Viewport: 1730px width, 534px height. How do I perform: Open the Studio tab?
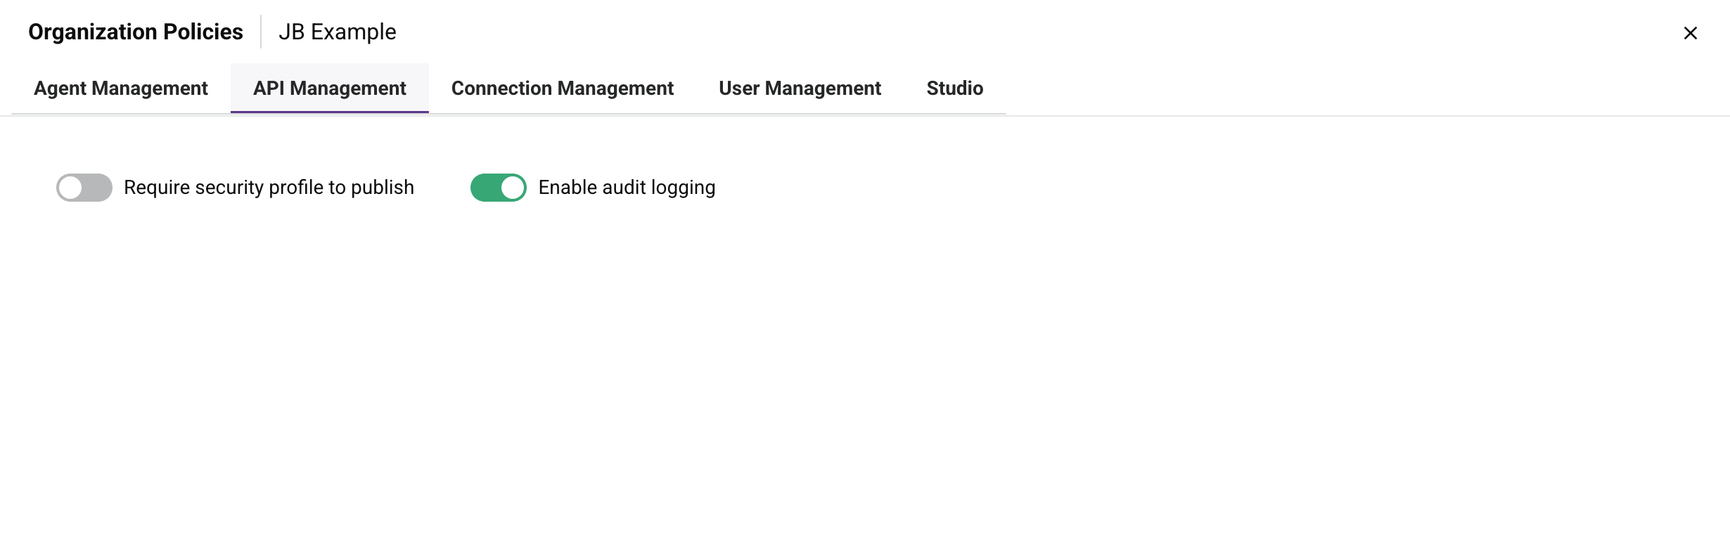pyautogui.click(x=954, y=89)
